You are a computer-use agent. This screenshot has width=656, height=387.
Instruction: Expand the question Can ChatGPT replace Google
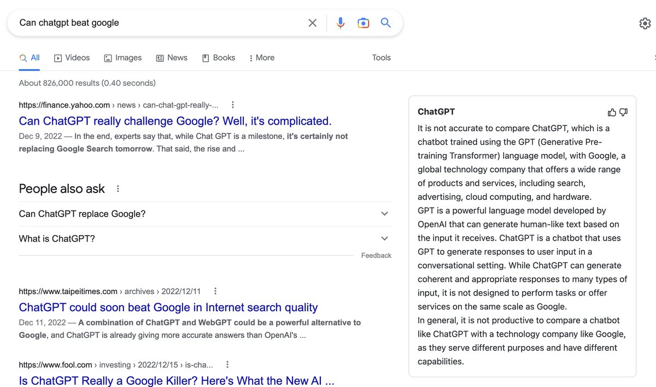click(384, 214)
